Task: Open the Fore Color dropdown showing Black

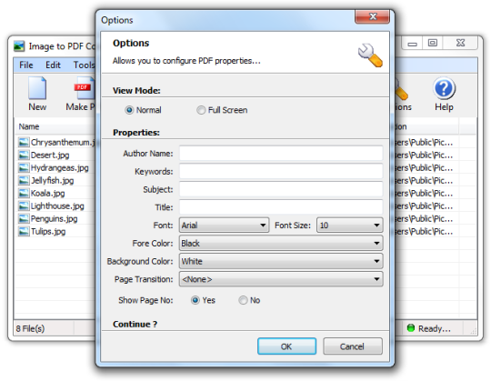Action: point(281,244)
